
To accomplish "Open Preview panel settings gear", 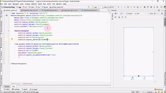I will coord(159,10).
